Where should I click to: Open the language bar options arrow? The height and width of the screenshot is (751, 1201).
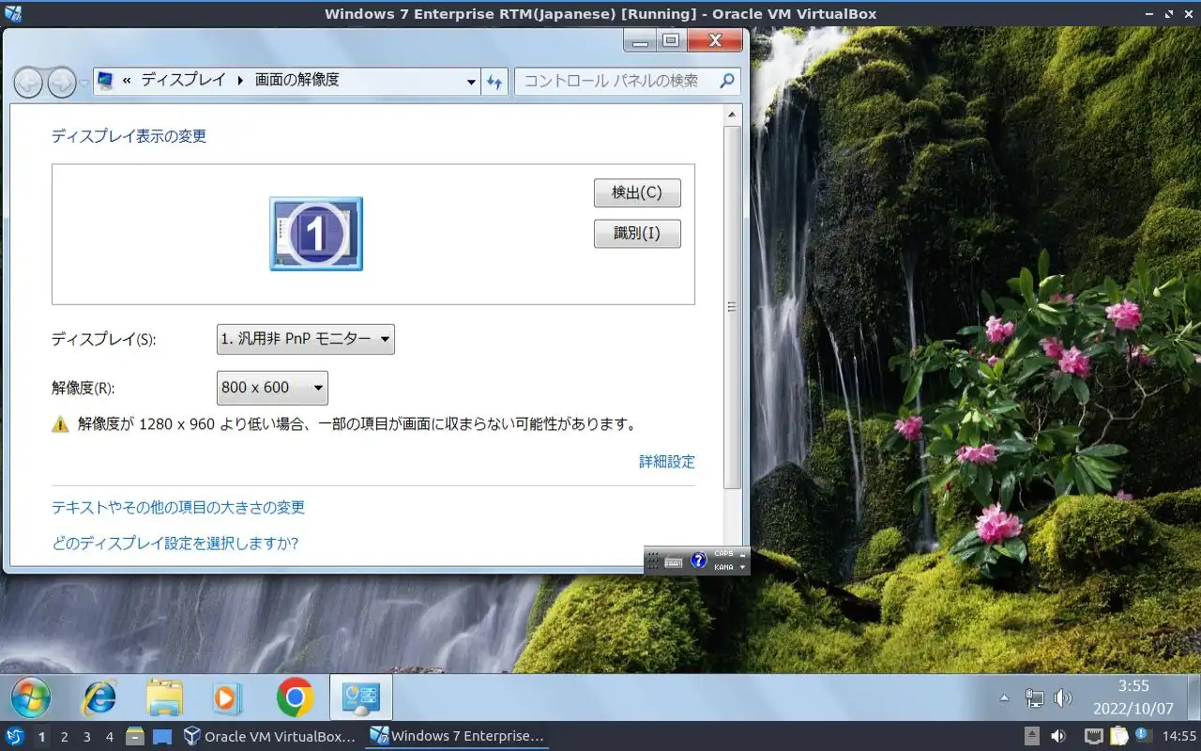(743, 567)
